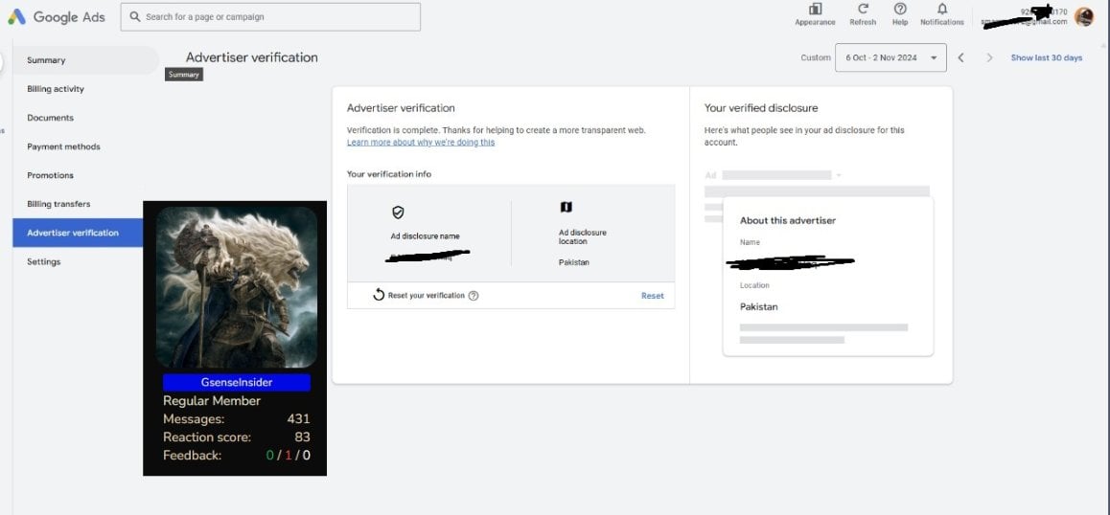Expand the Ad preview dropdown arrow
This screenshot has width=1110, height=515.
(x=839, y=175)
